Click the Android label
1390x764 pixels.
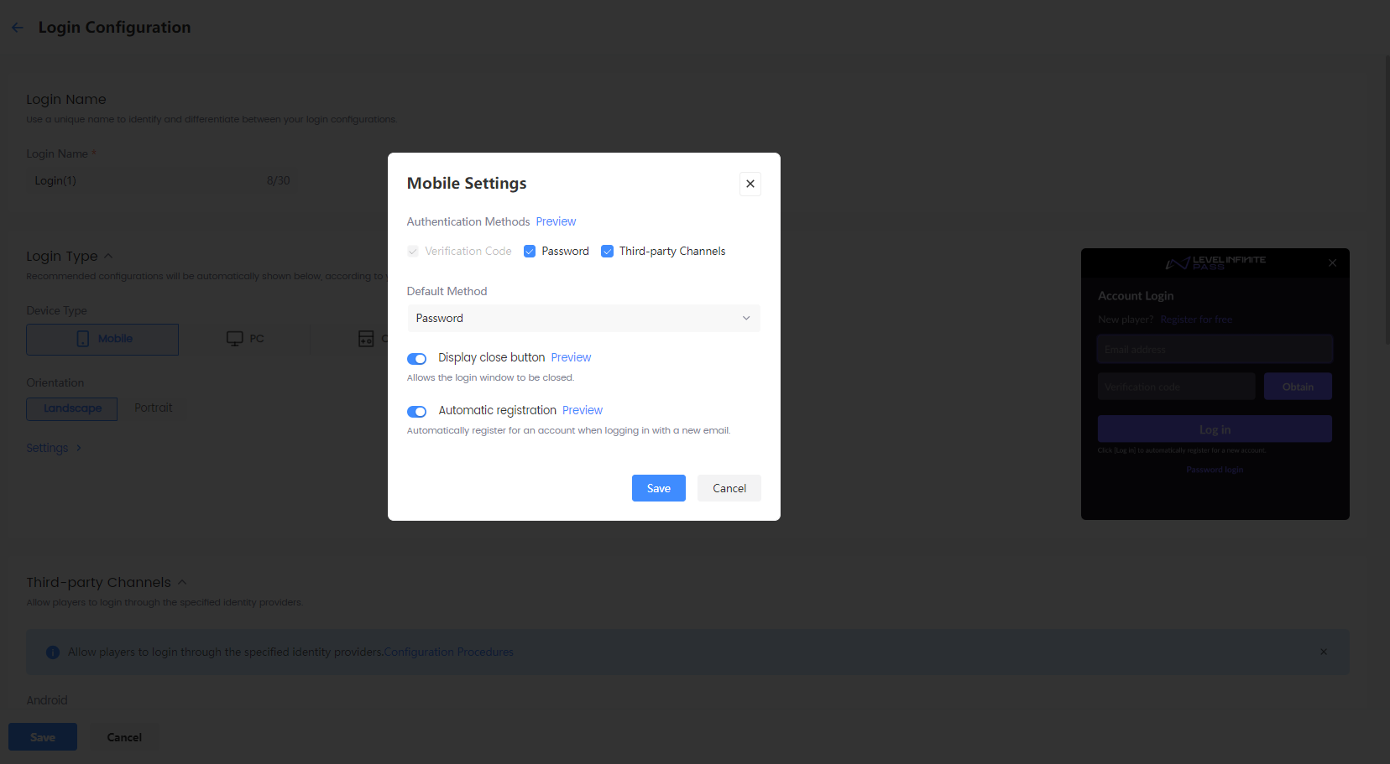click(x=47, y=700)
